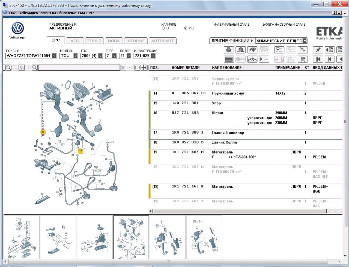349x267 pixels.
Task: Select the third gear lever thumbnail
Action: (95, 237)
